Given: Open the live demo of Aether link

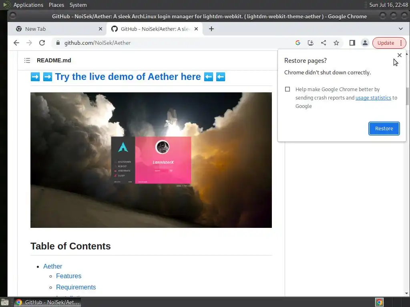Looking at the screenshot, I should click(x=128, y=77).
